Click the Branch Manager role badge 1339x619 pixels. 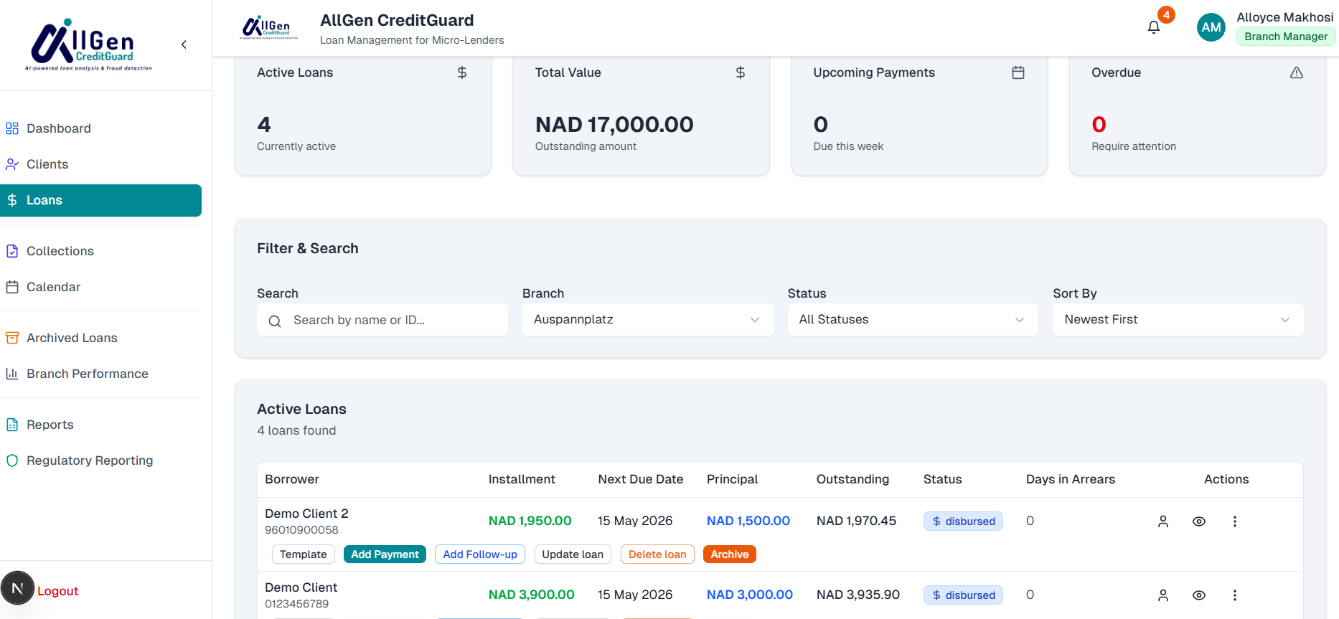coord(1286,37)
